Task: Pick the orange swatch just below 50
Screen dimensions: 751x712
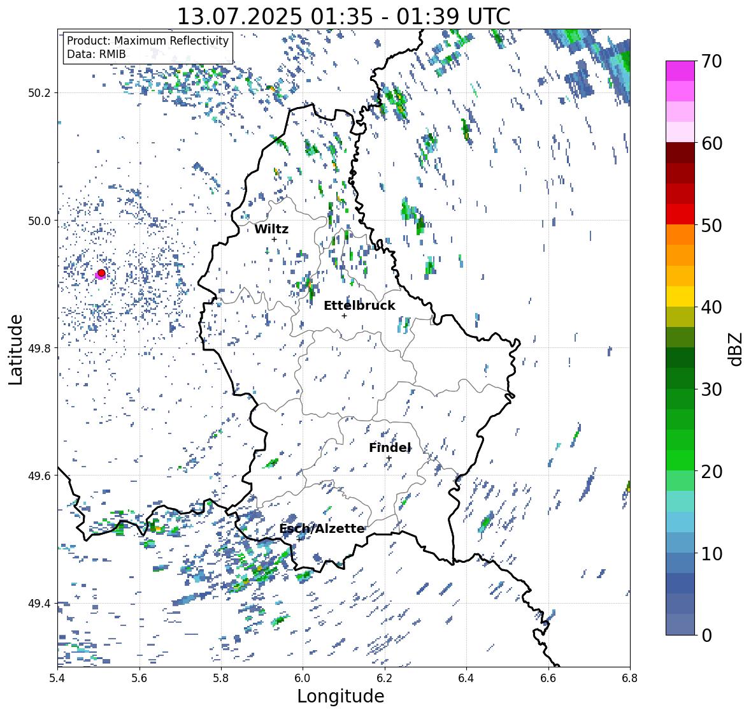Action: 680,235
